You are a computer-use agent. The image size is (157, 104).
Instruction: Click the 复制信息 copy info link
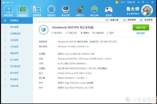(x=141, y=33)
